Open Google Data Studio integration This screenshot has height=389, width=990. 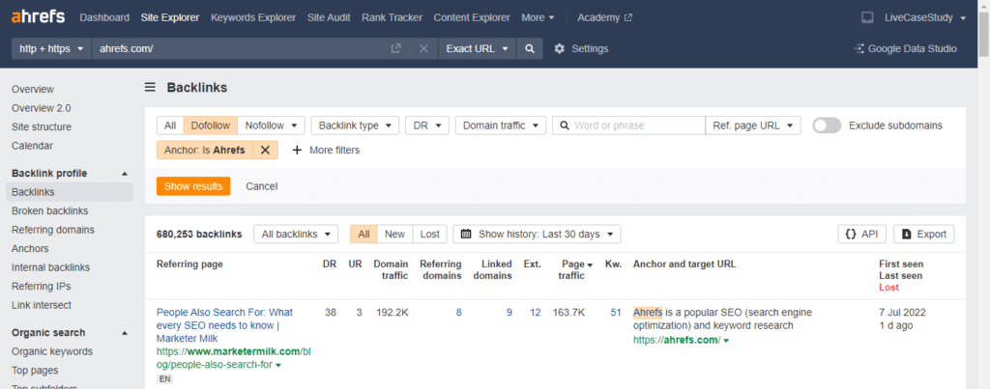coord(905,48)
